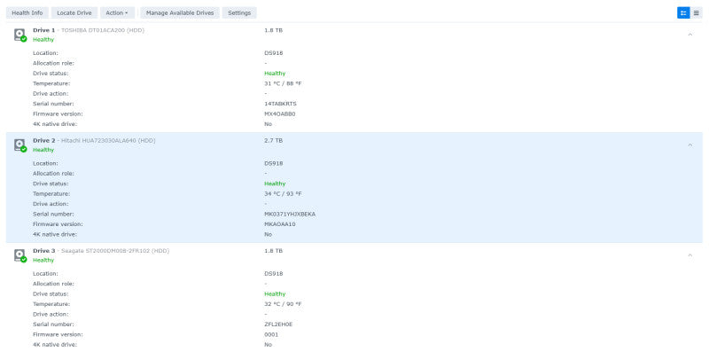Click temperature 34 °C / 93 °F
This screenshot has height=352, width=709.
[283, 193]
